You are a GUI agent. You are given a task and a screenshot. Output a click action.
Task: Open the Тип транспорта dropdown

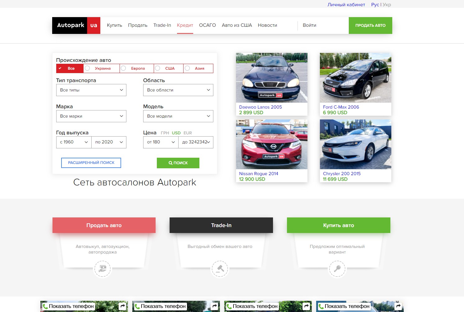tap(91, 90)
